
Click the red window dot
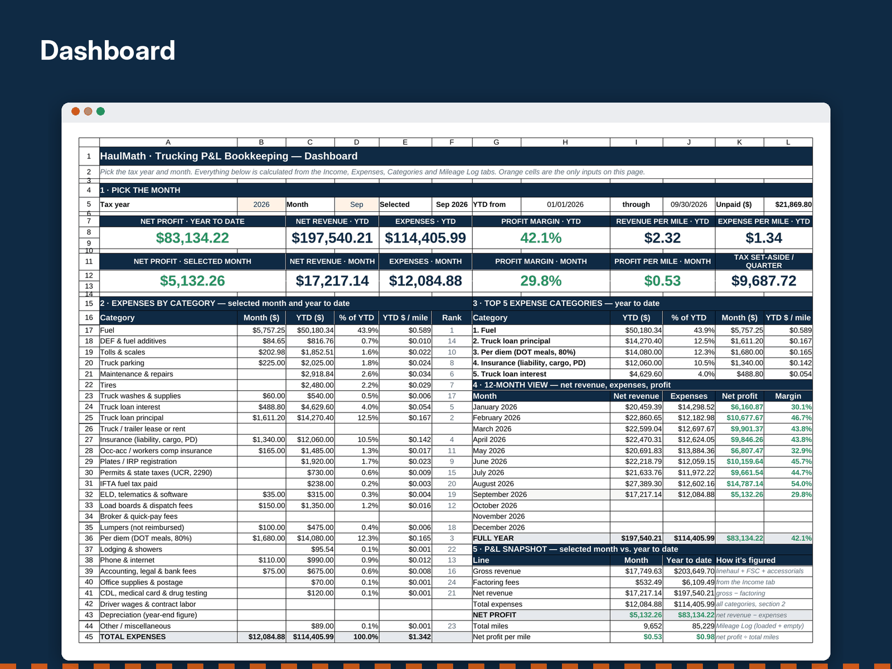point(75,111)
